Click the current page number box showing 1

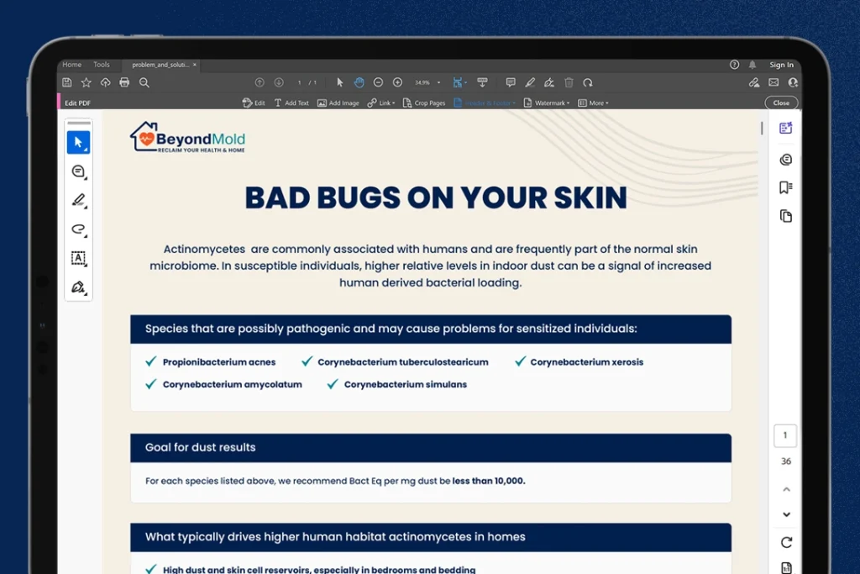pyautogui.click(x=785, y=435)
